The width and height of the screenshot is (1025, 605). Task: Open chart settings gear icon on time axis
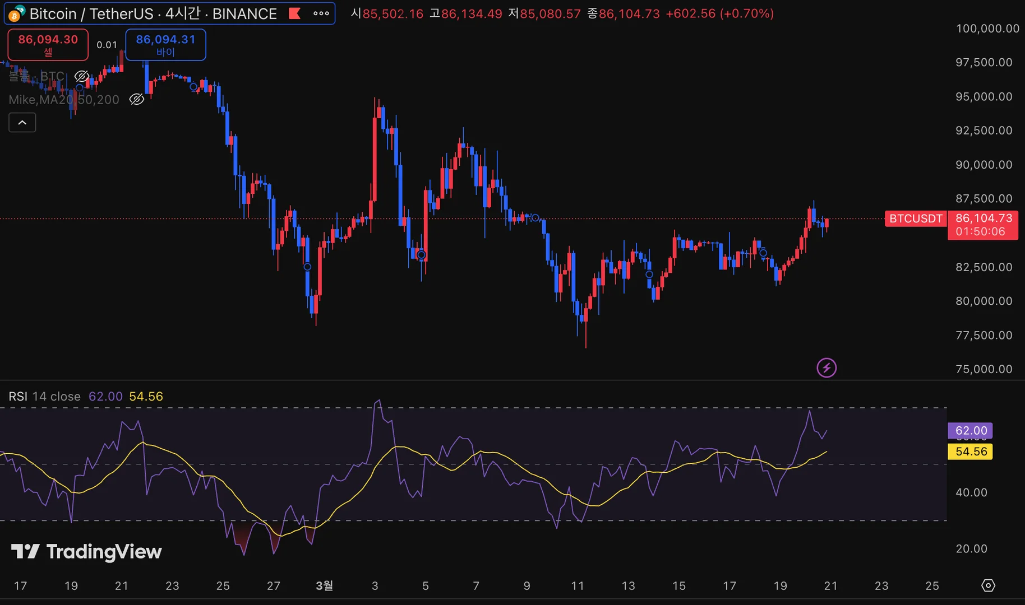tap(988, 585)
